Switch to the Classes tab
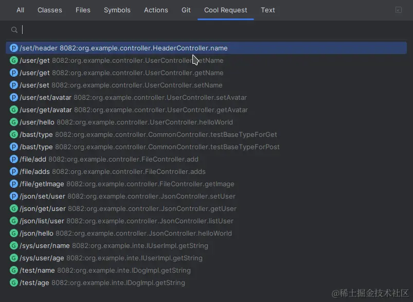The height and width of the screenshot is (302, 413). [x=50, y=10]
